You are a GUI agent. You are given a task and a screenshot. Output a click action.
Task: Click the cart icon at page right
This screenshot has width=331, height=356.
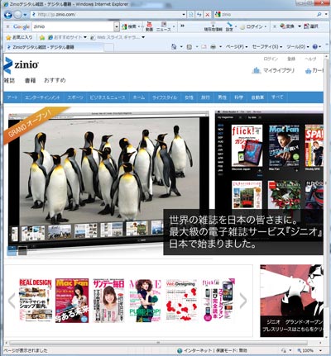coord(308,71)
